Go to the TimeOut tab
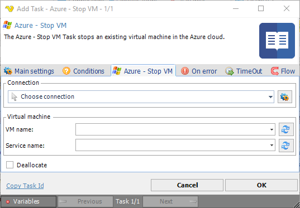This screenshot has width=300, height=208. 244,71
